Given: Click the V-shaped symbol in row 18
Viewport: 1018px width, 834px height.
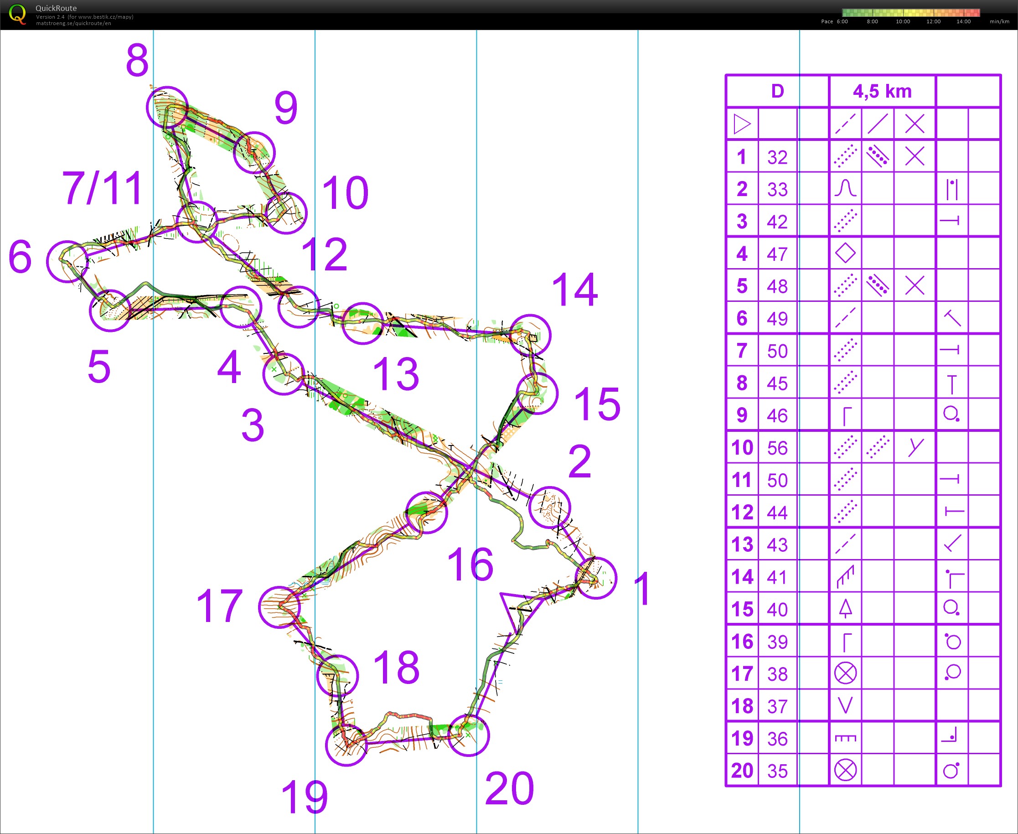Looking at the screenshot, I should (845, 705).
